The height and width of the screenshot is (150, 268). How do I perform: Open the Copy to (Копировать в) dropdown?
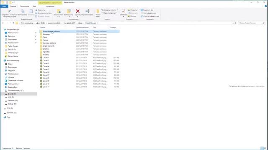pyautogui.click(x=69, y=13)
